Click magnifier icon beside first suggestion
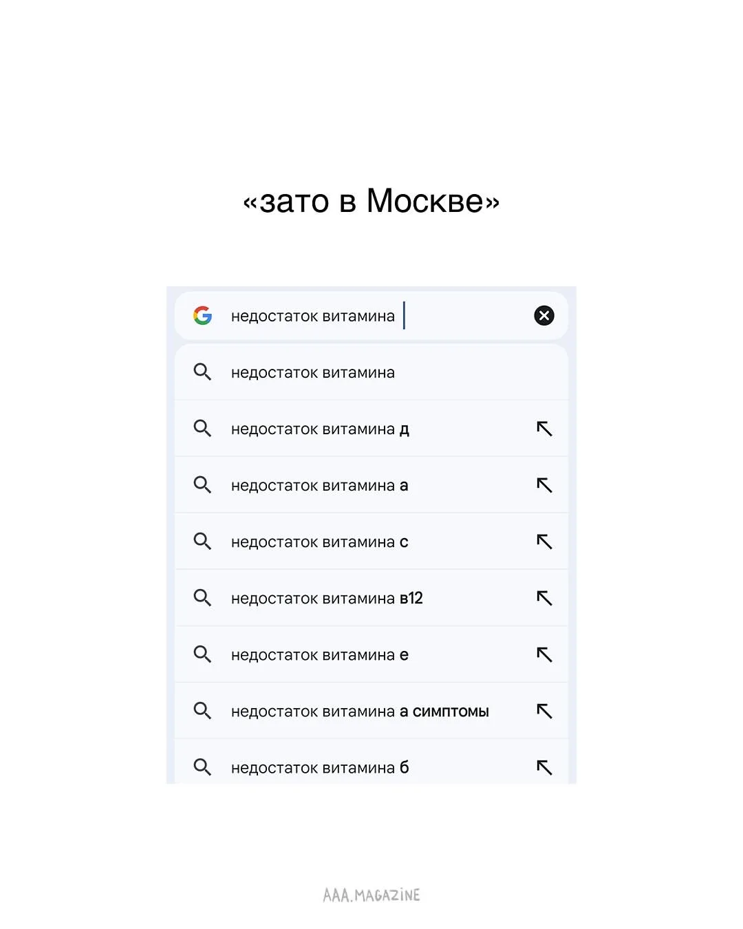Viewport: 743px width, 929px height. pos(202,372)
